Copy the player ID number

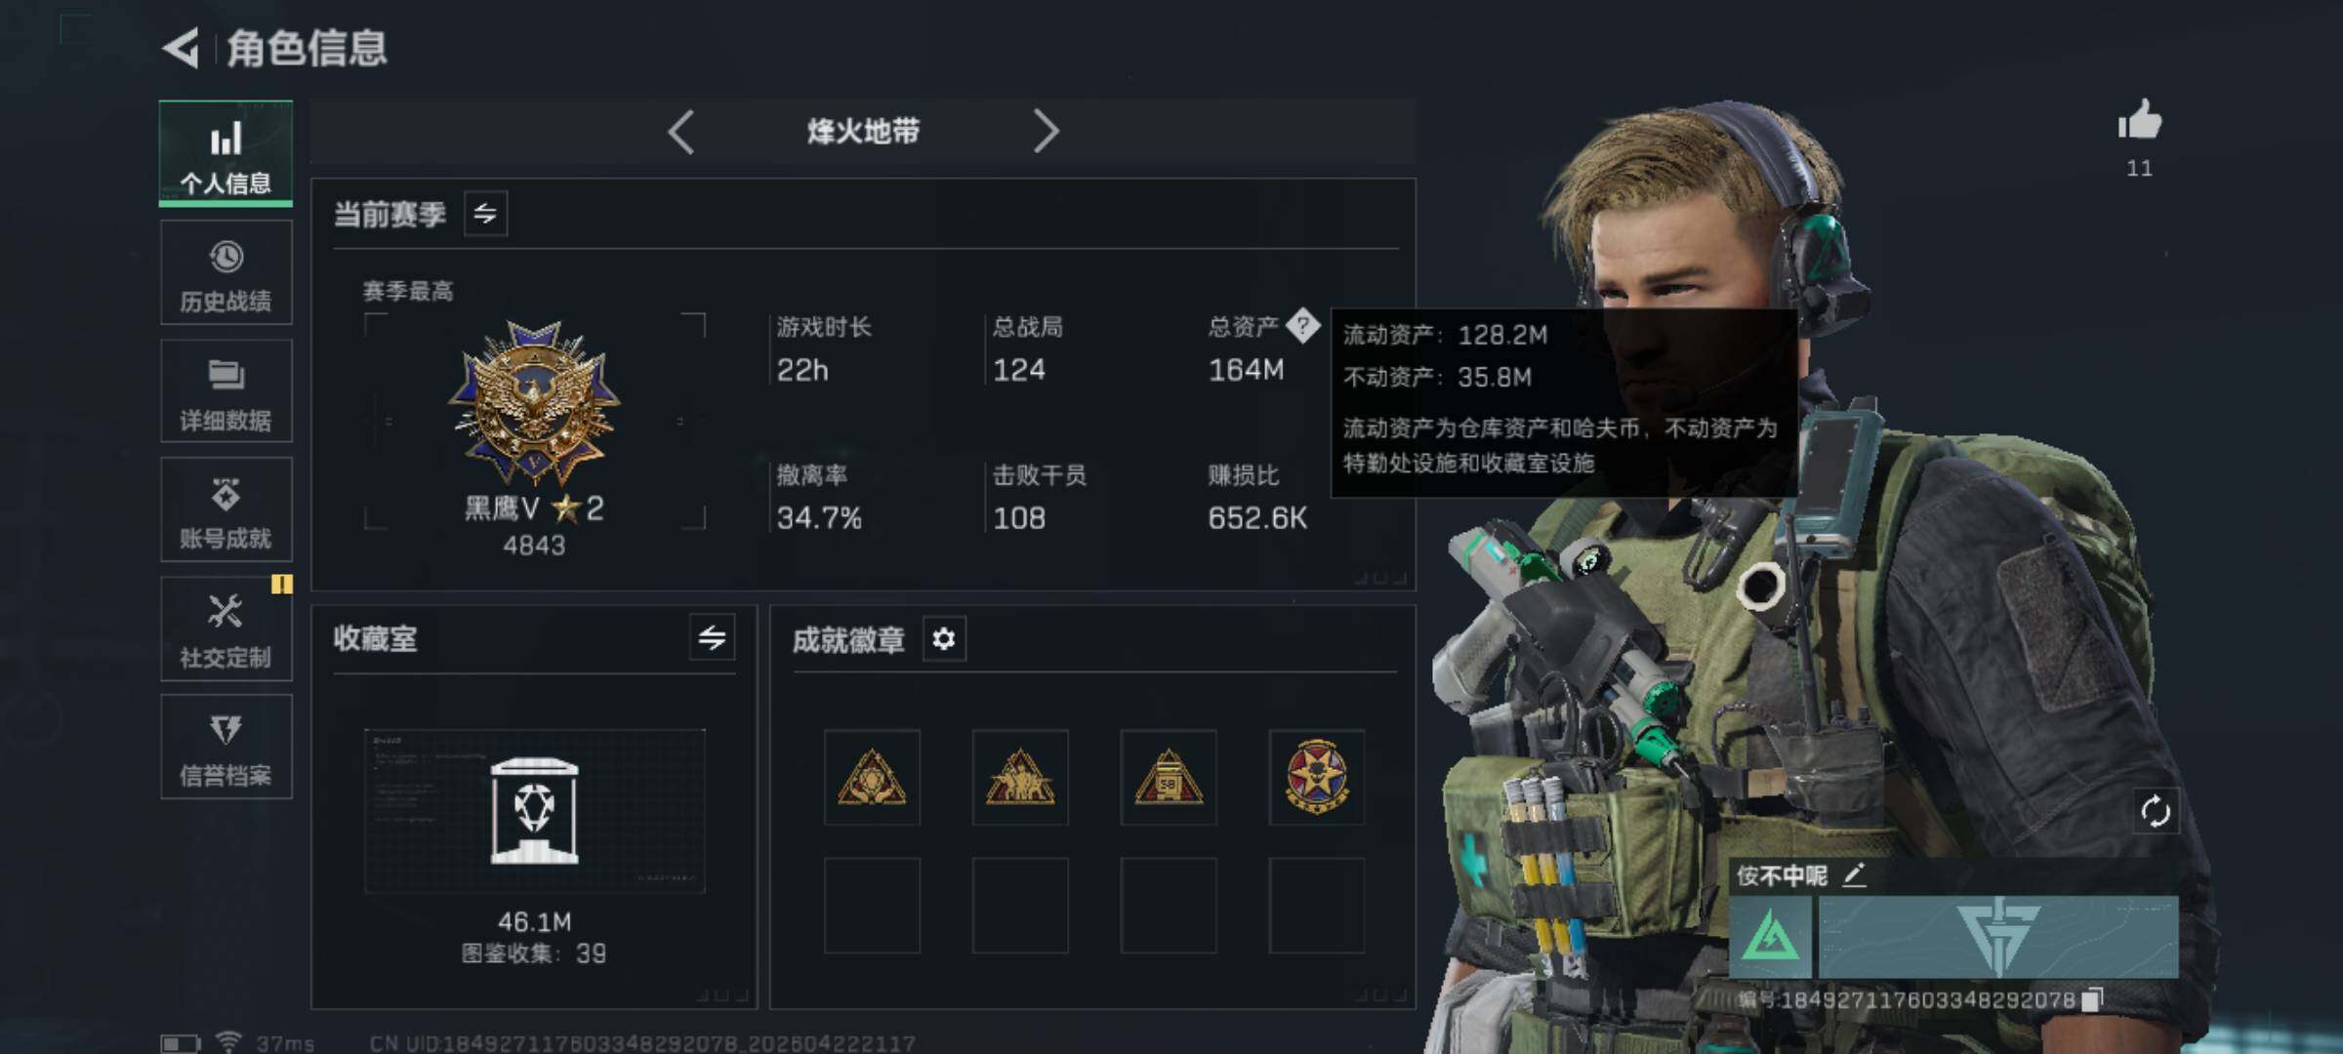[x=2091, y=1000]
